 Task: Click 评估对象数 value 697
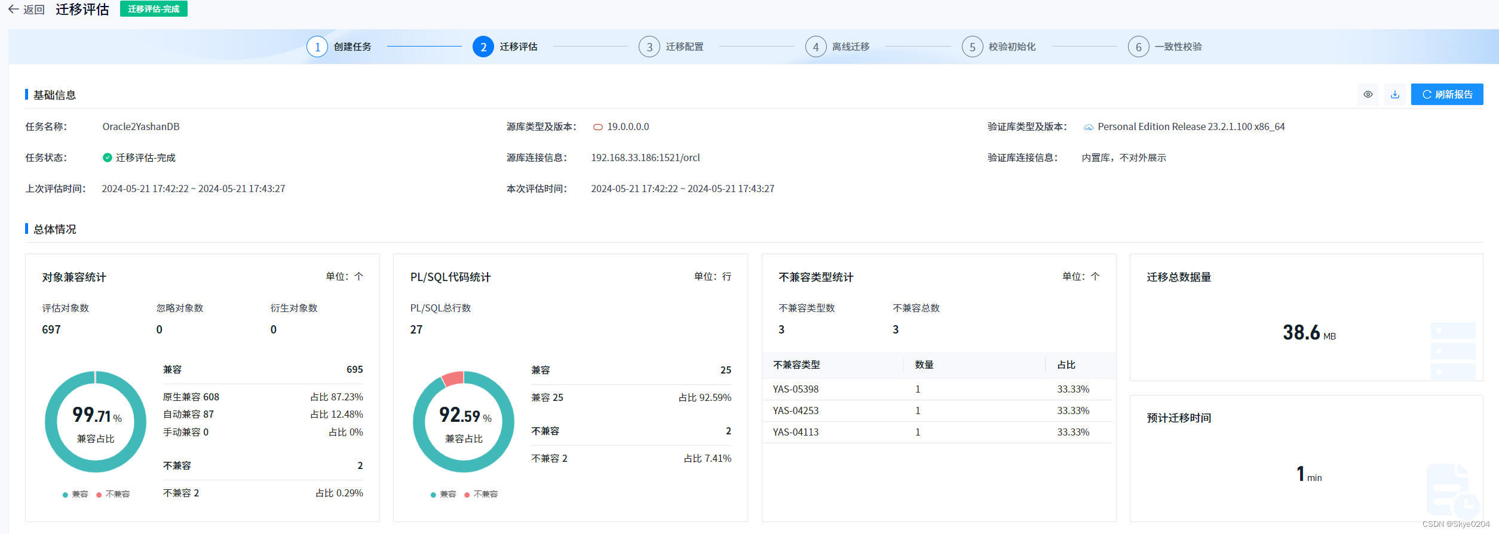(51, 329)
